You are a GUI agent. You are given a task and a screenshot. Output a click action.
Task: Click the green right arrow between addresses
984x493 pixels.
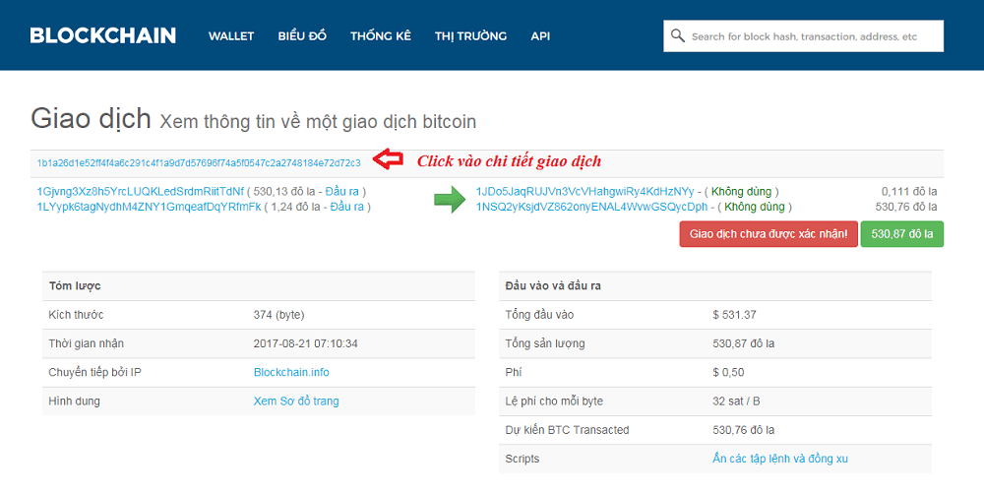click(449, 200)
